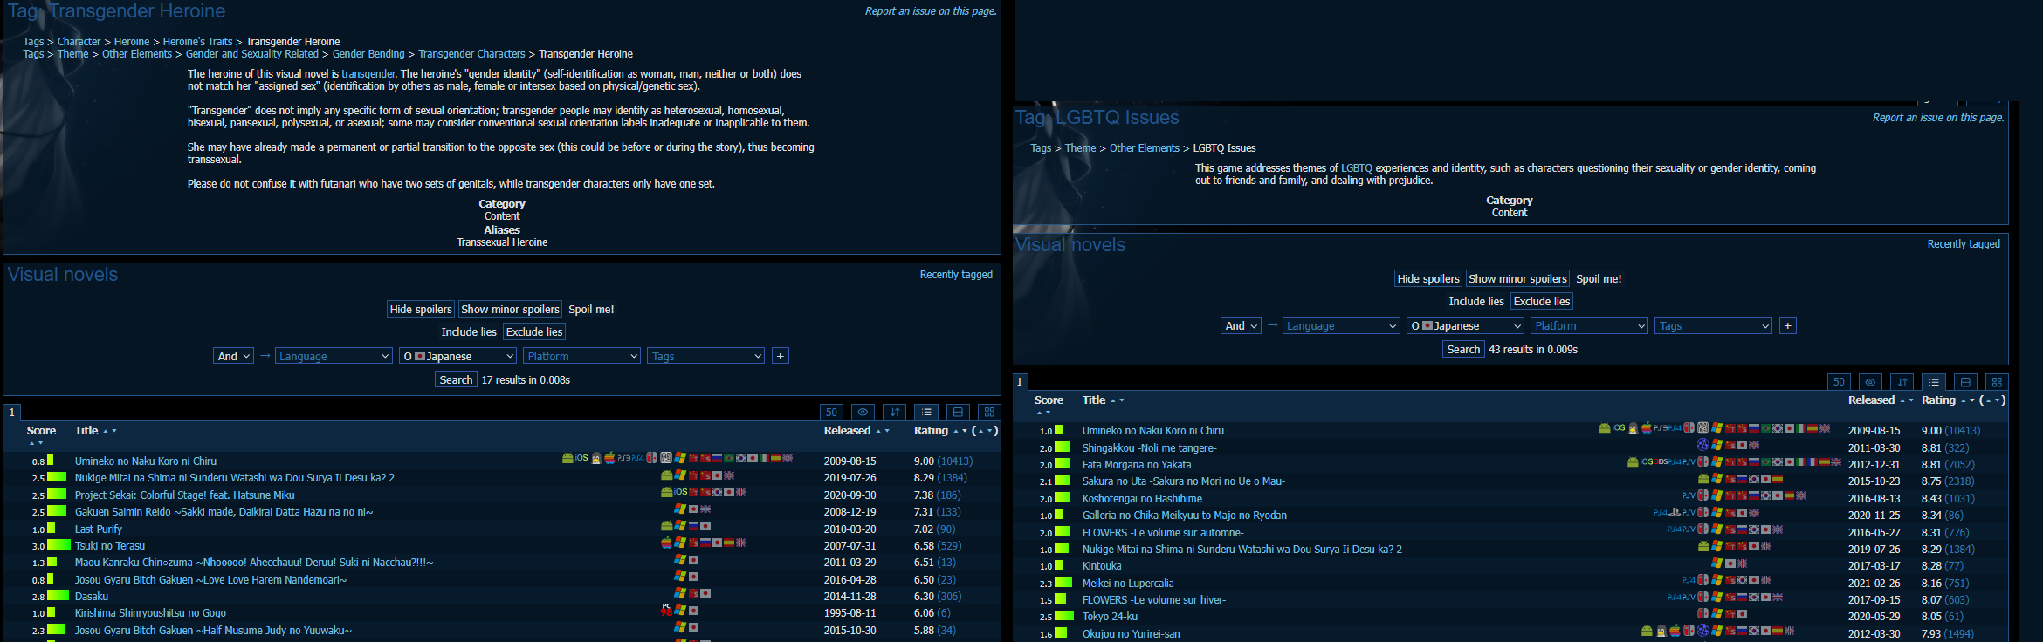Select Show minor spoilers on LGBTQ Issues page
This screenshot has height=642, width=2043.
[1517, 278]
